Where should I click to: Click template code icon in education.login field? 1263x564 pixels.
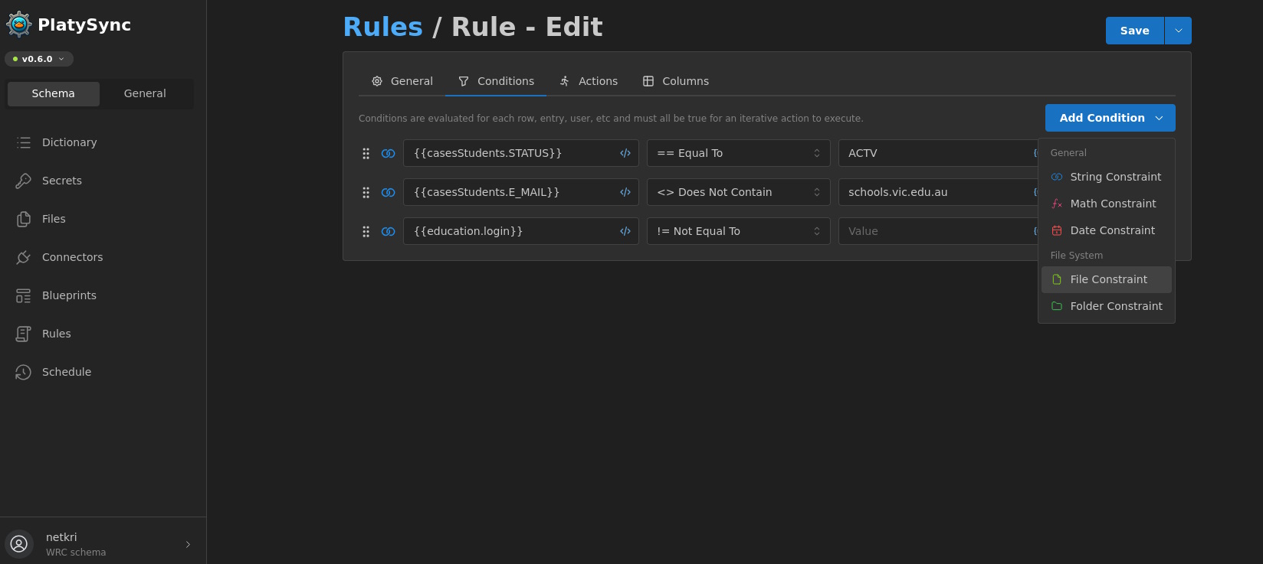(x=625, y=231)
